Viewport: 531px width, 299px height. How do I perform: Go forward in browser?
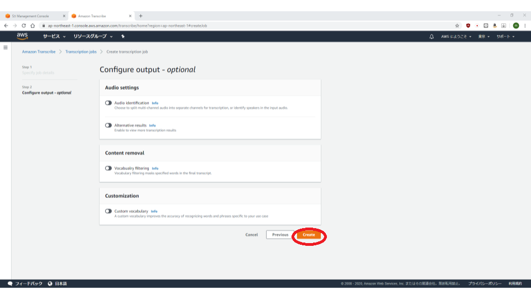[15, 26]
